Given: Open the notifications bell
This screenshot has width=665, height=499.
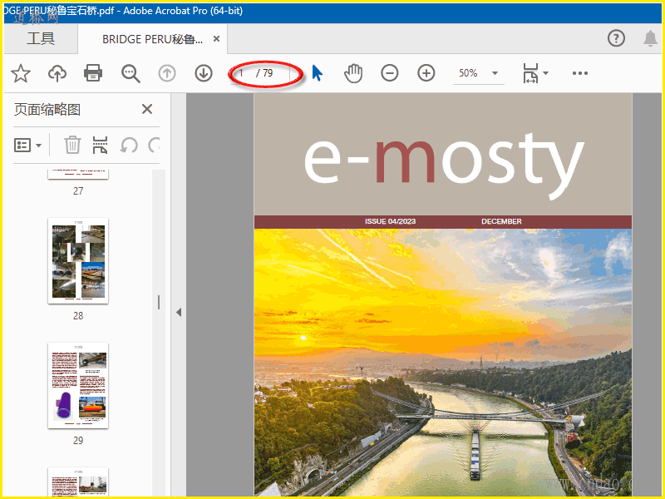Looking at the screenshot, I should point(650,38).
